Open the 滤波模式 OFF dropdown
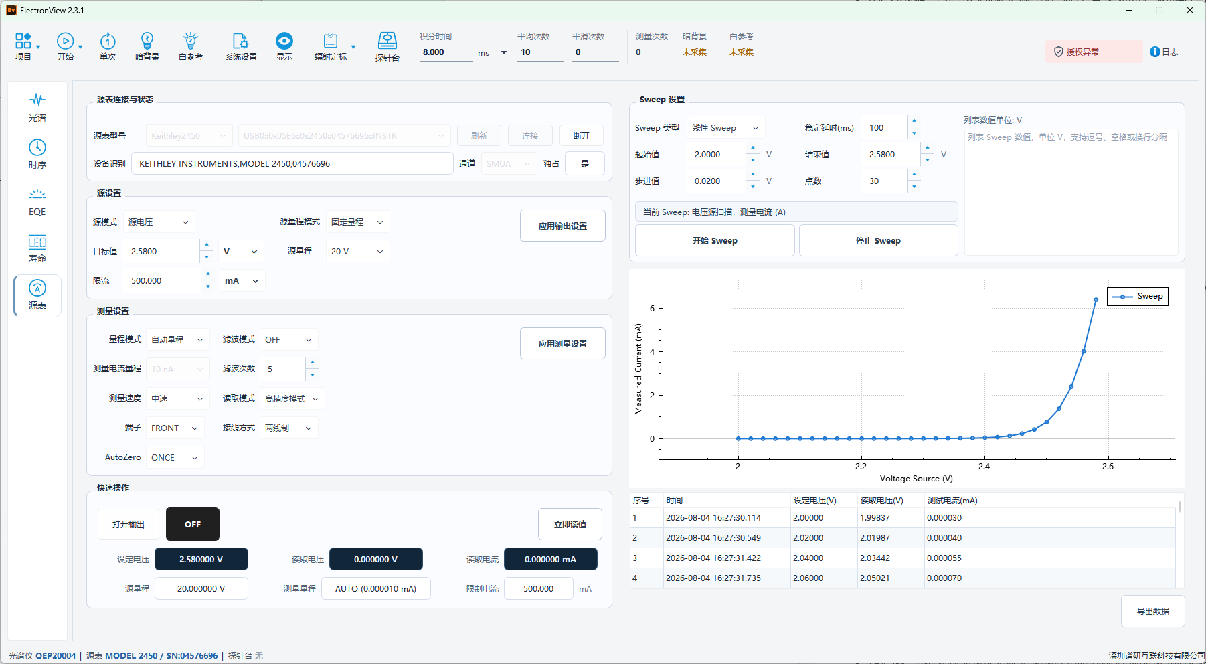The height and width of the screenshot is (664, 1206). 288,339
